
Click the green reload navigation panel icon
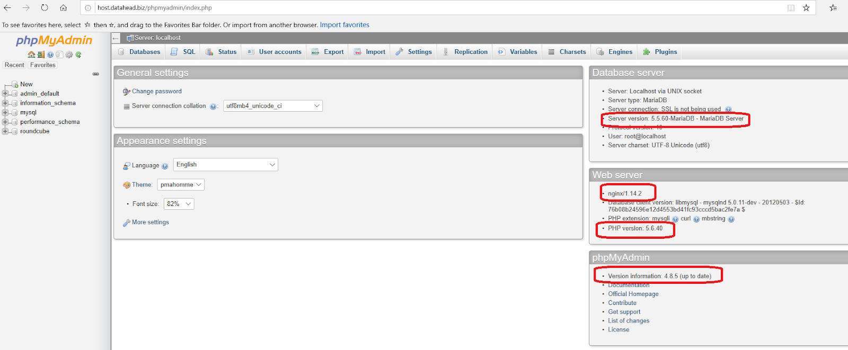78,55
